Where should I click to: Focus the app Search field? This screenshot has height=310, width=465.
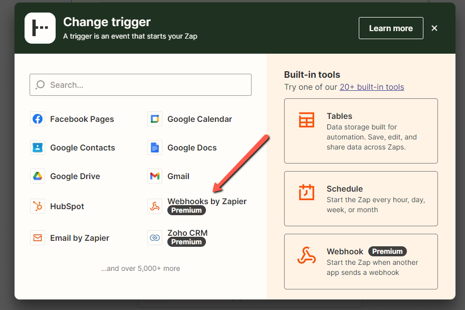point(141,85)
